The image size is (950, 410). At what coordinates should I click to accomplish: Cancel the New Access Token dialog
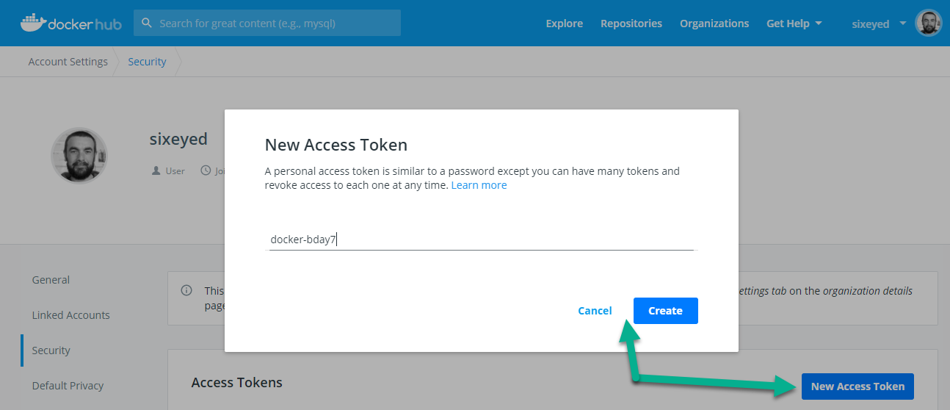point(595,311)
